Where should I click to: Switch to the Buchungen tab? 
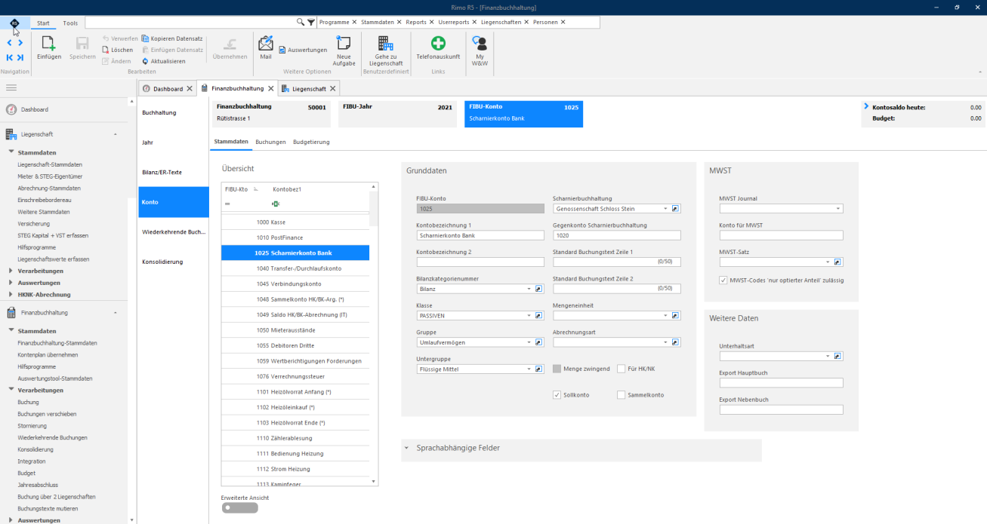[270, 142]
